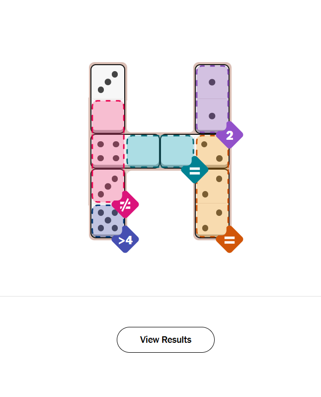This screenshot has height=397, width=321.
Task: Select the middle orange two-pip die
Action: (212, 186)
